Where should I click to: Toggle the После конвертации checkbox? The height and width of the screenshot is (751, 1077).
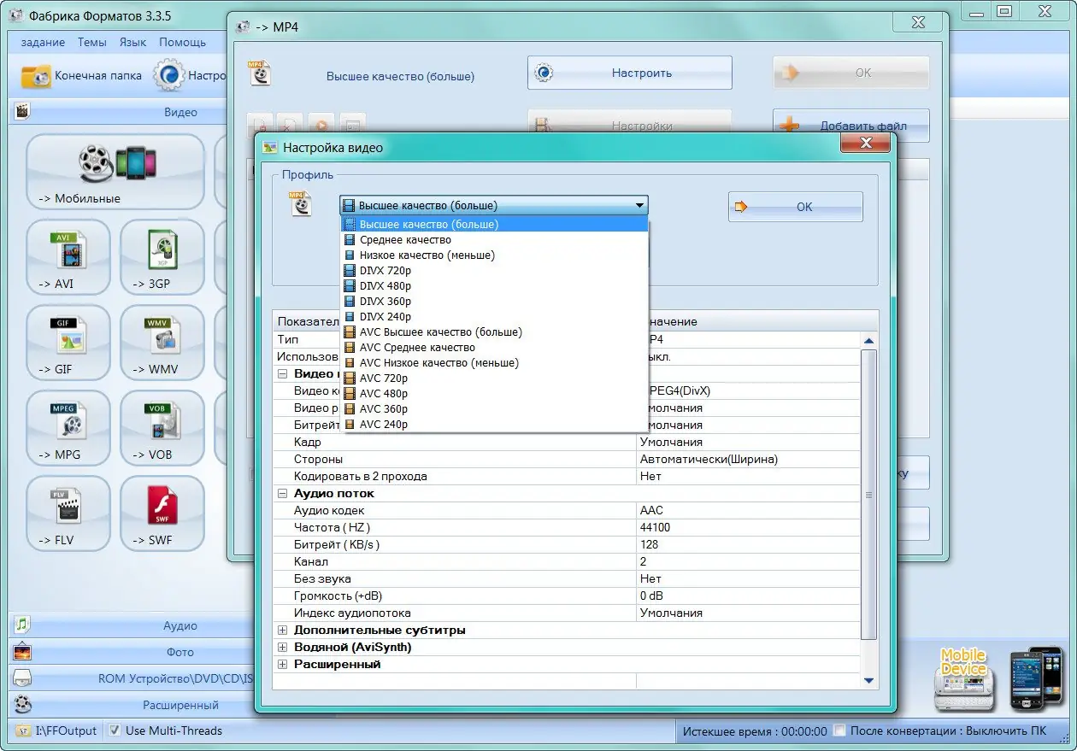[x=840, y=731]
